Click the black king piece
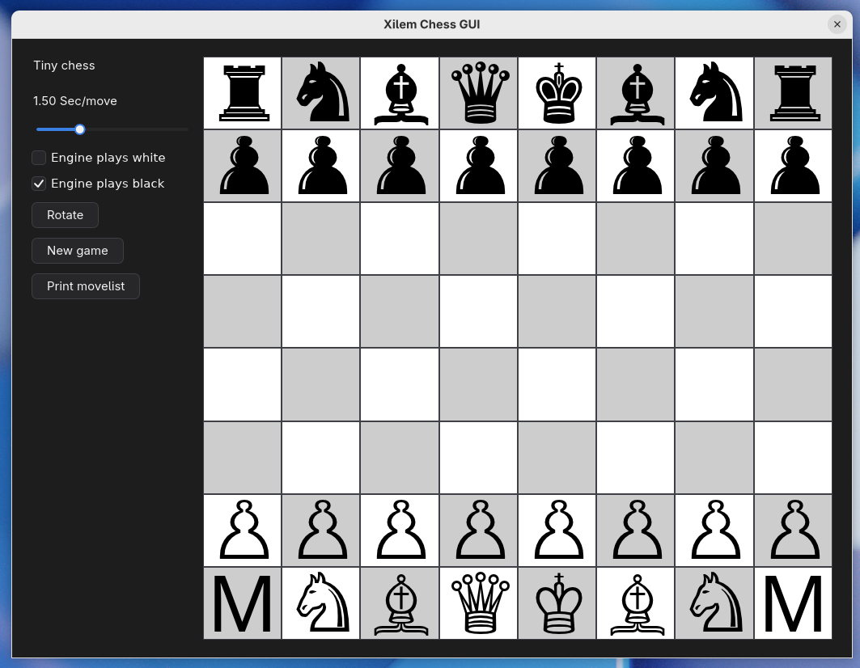This screenshot has height=668, width=860. pos(557,93)
